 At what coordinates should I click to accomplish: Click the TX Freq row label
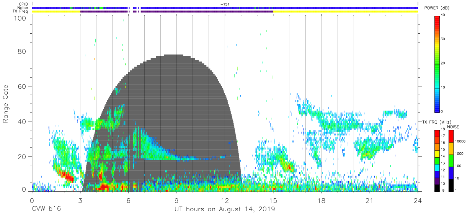21,11
